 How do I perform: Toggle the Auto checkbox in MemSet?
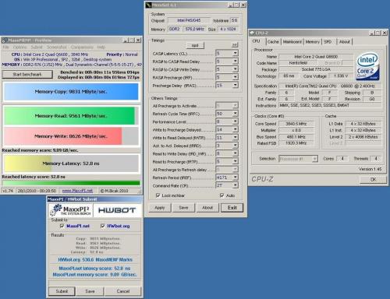[x=222, y=195]
